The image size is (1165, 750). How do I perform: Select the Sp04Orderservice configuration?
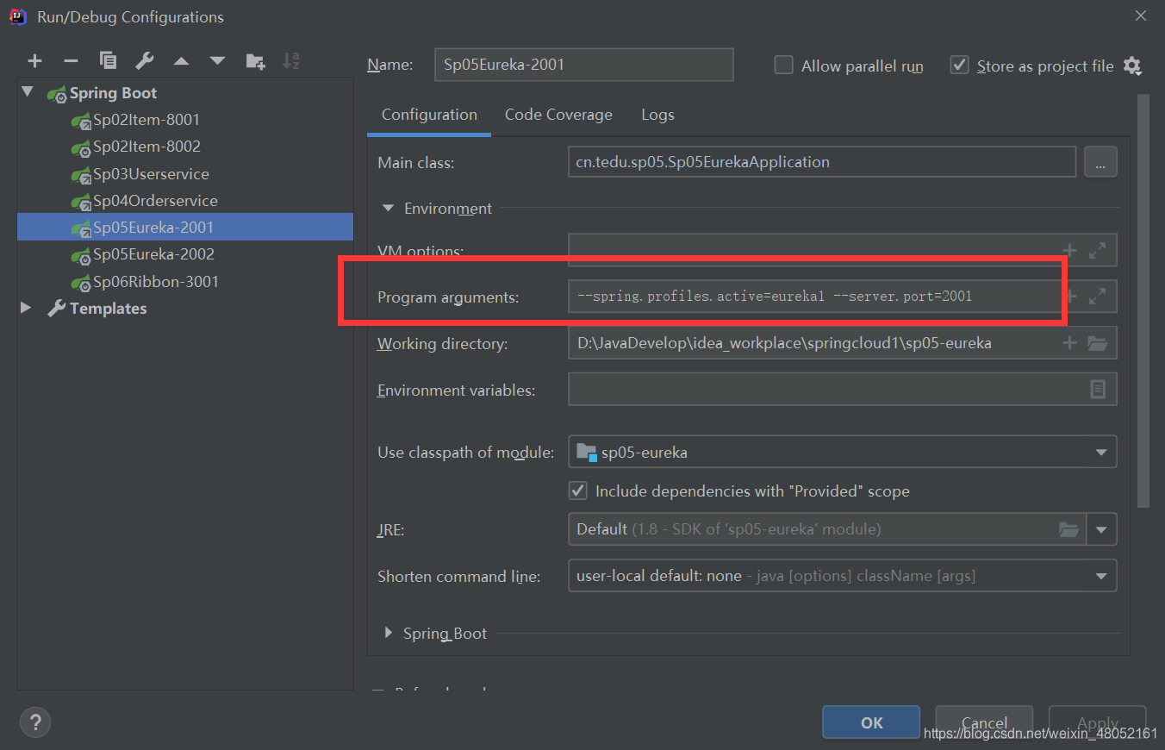point(185,201)
